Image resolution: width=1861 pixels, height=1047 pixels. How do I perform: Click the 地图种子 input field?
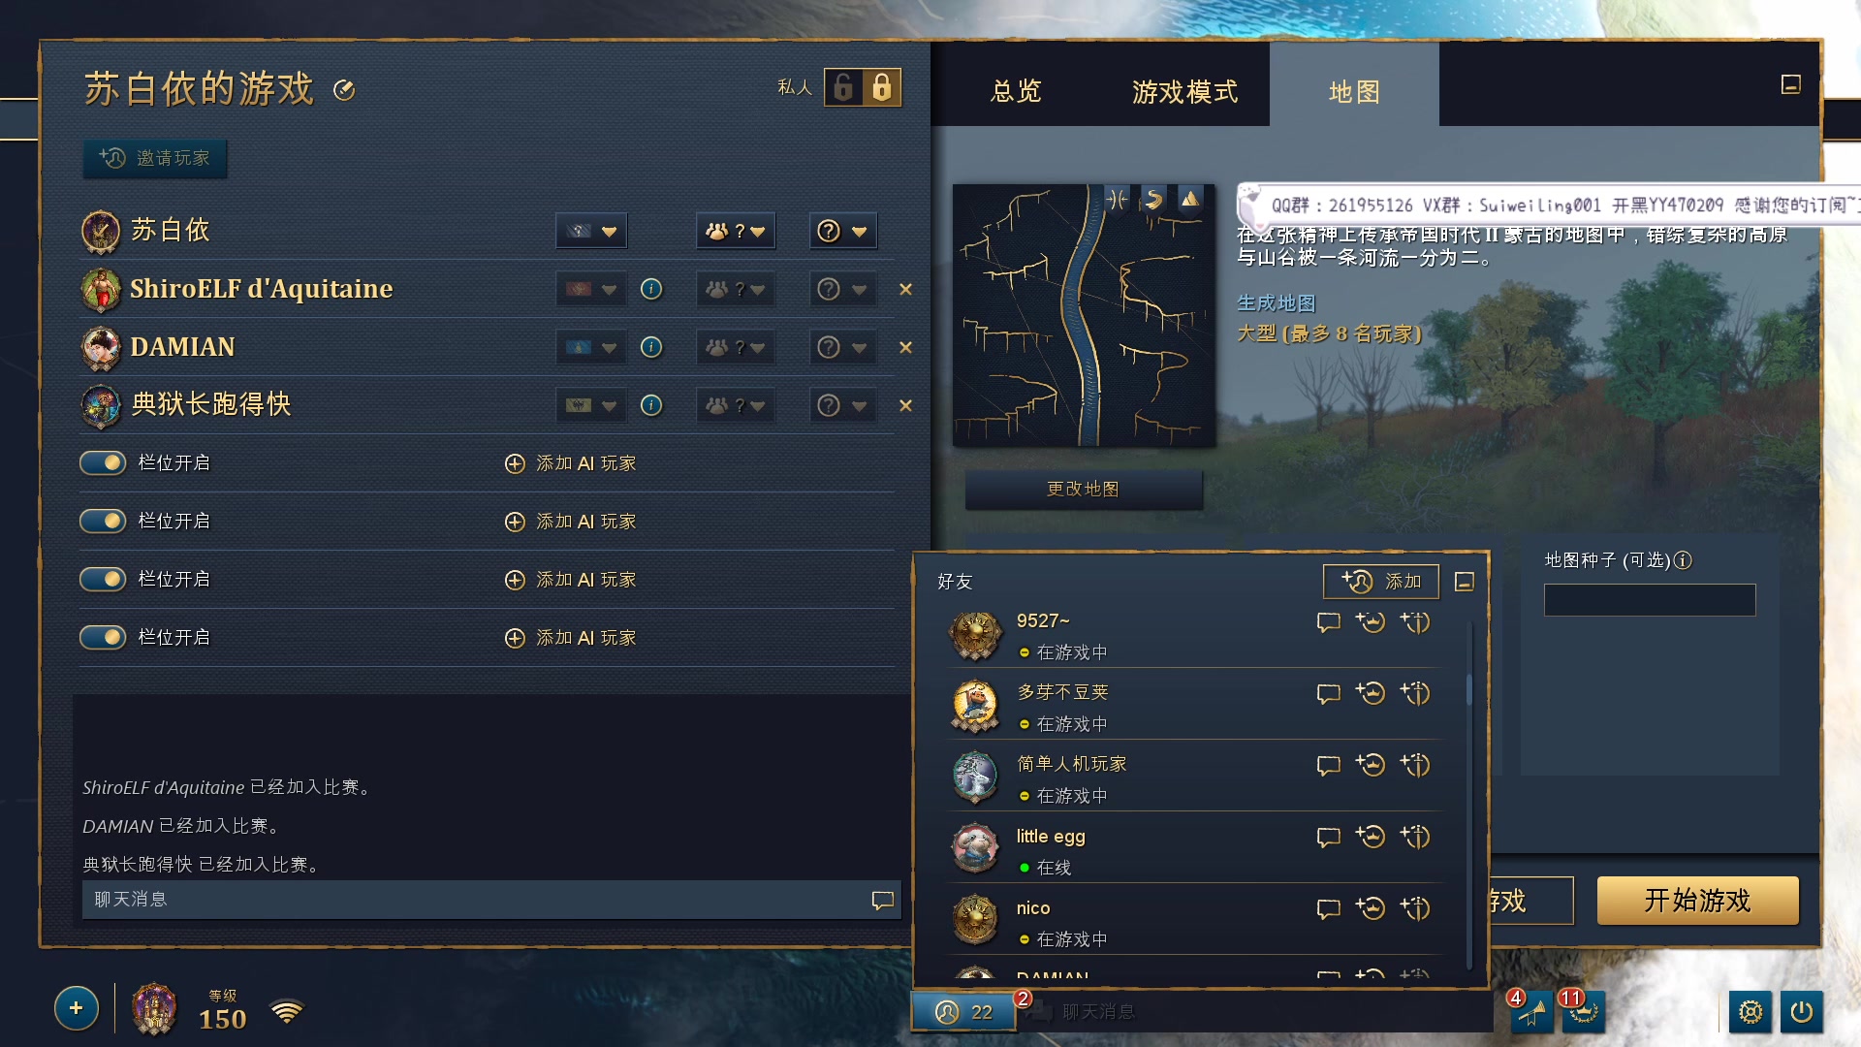pos(1650,600)
